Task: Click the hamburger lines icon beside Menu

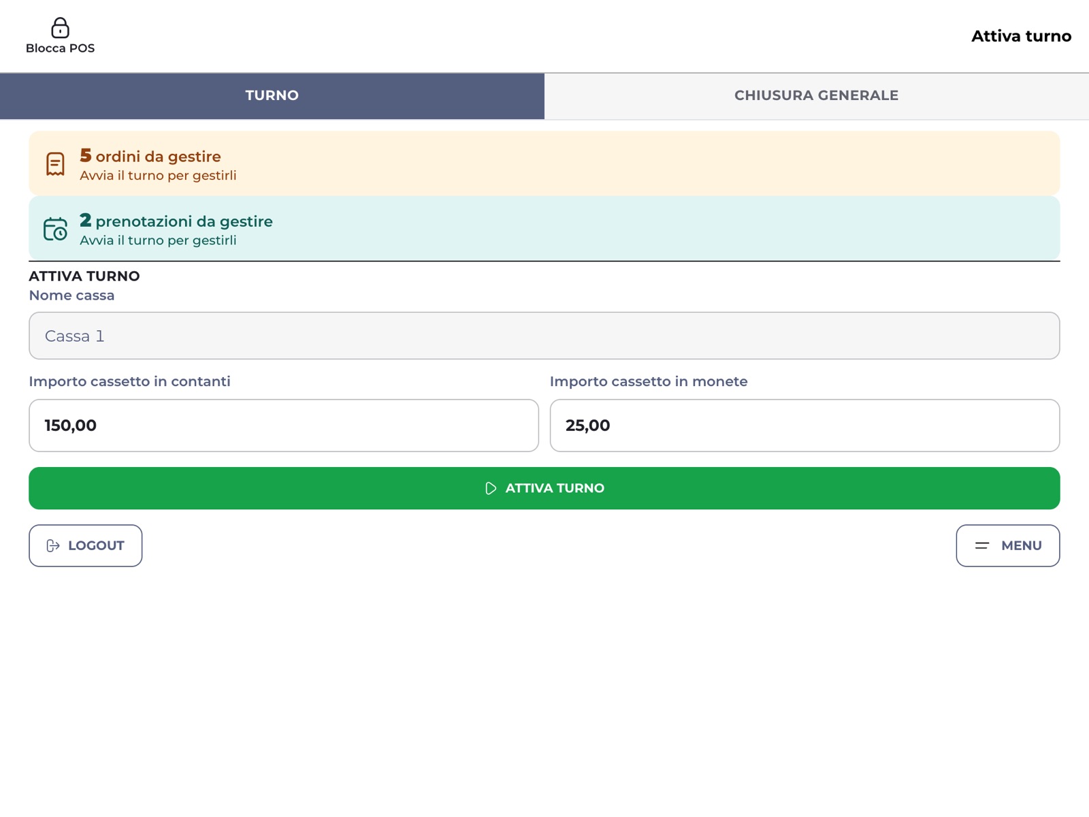Action: (981, 545)
